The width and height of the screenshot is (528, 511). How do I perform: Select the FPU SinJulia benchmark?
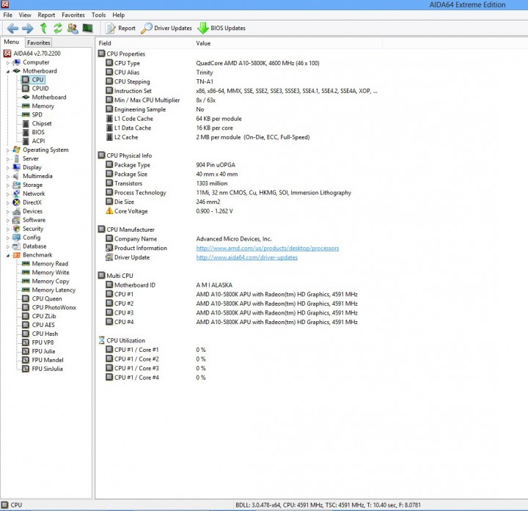43,369
